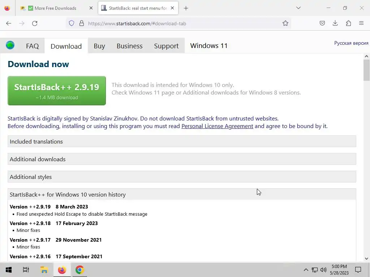
Task: Expand the Additional downloads section
Action: click(182, 159)
